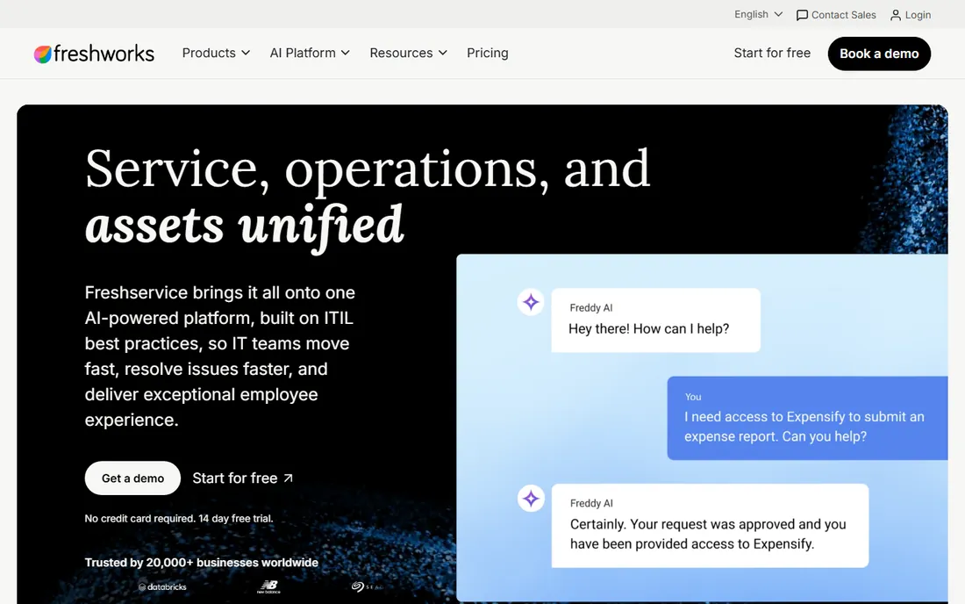Open the English language dropdown

click(x=758, y=14)
